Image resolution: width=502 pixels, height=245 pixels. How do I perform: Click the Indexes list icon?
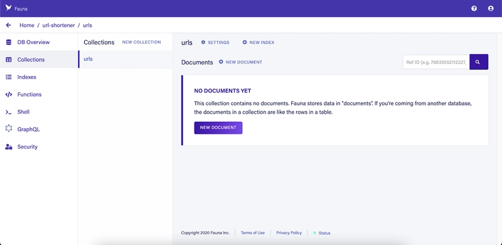coord(9,77)
